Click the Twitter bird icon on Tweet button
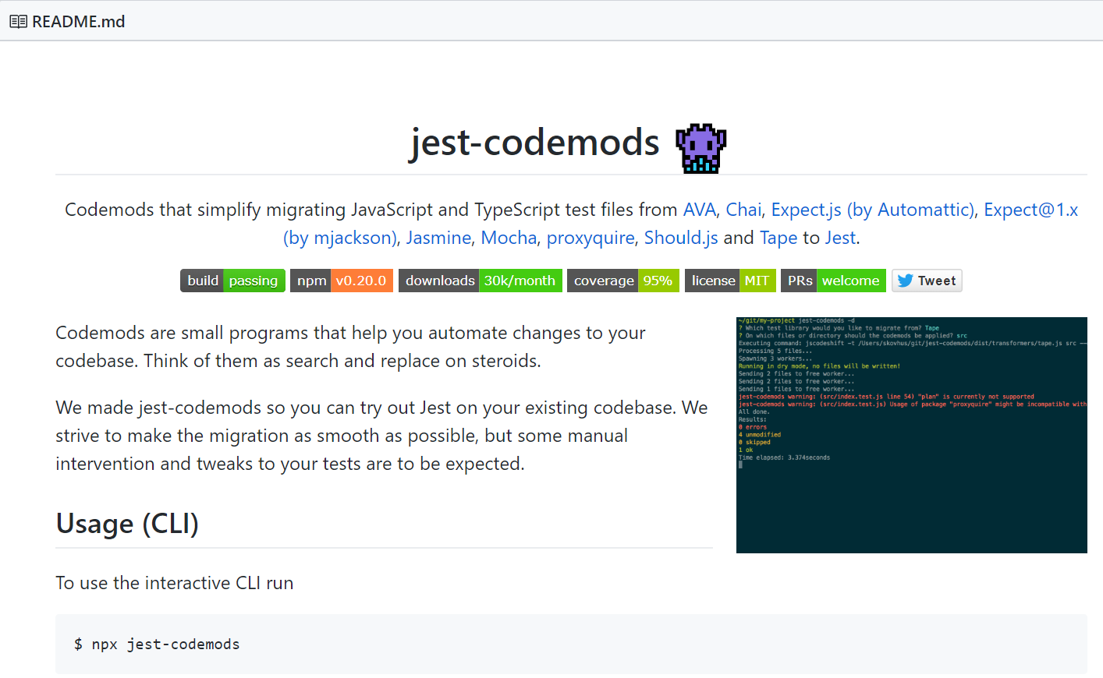This screenshot has height=678, width=1103. (x=905, y=281)
